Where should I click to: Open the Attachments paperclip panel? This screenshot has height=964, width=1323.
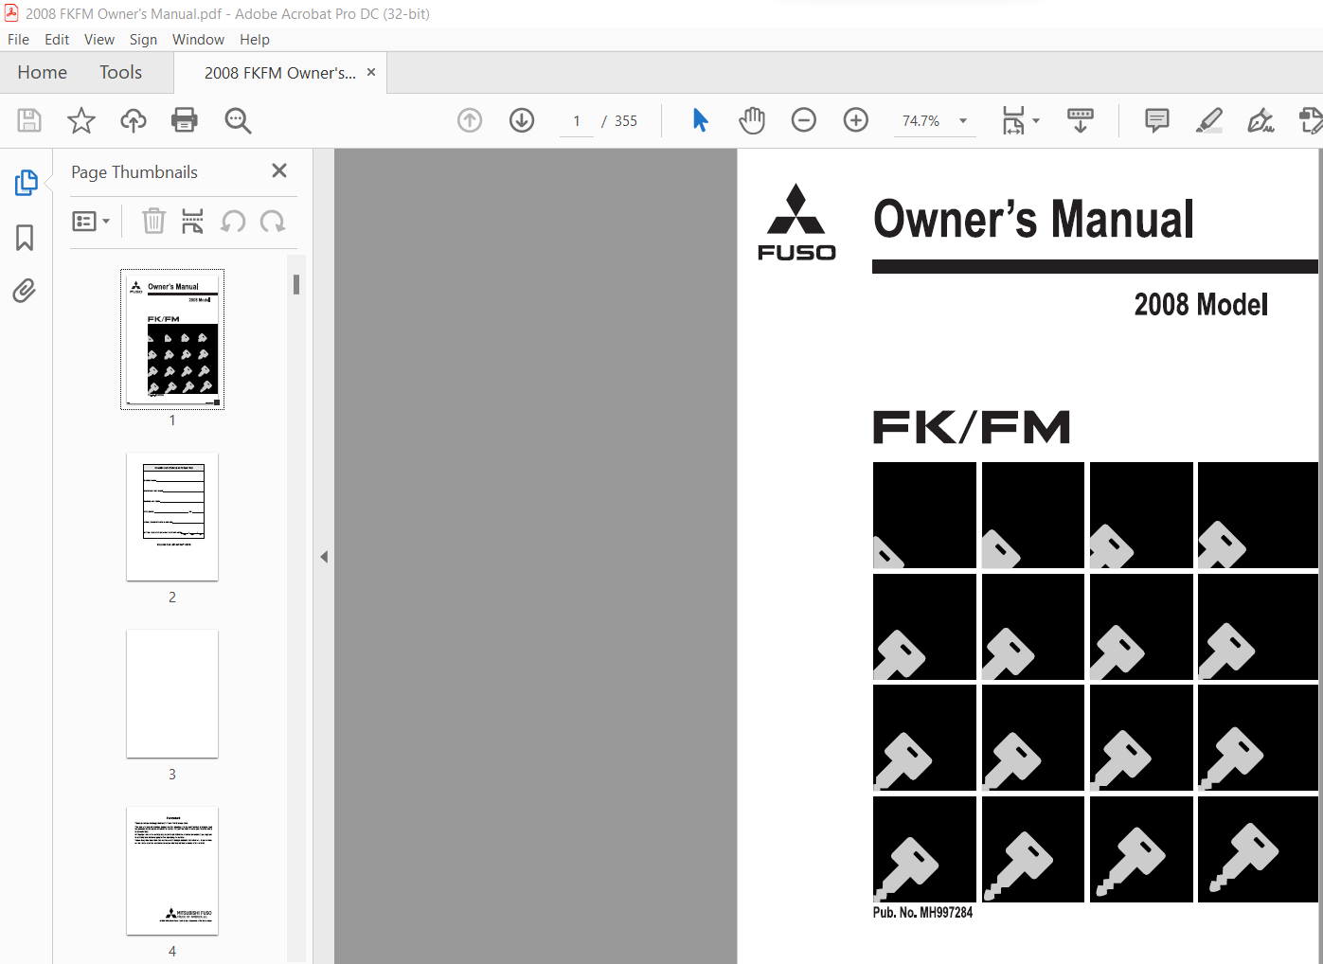tap(25, 290)
